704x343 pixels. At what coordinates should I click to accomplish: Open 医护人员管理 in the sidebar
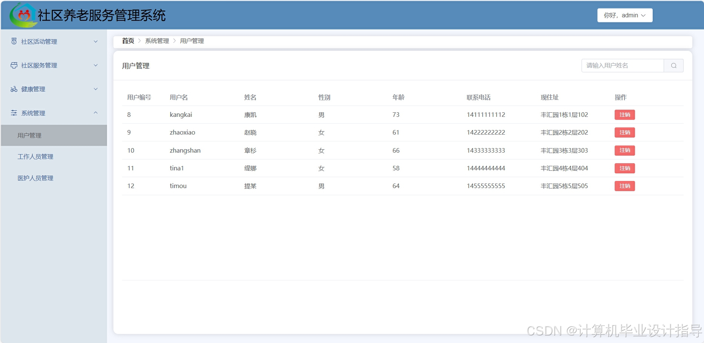pyautogui.click(x=54, y=178)
